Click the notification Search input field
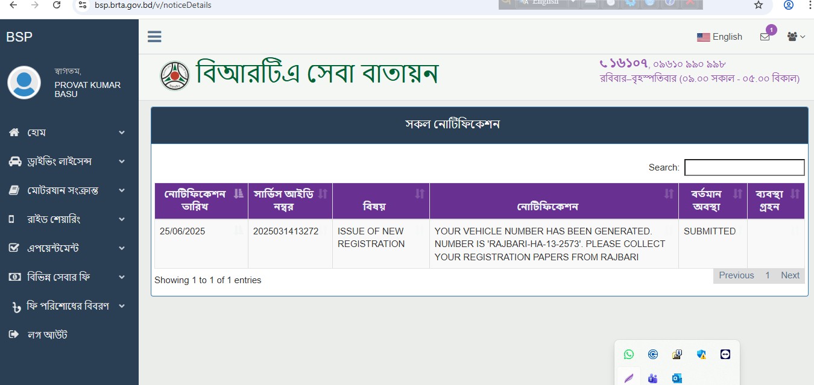This screenshot has height=385, width=814. [x=744, y=167]
